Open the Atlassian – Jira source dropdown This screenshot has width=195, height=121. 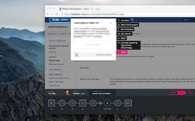click(80, 93)
